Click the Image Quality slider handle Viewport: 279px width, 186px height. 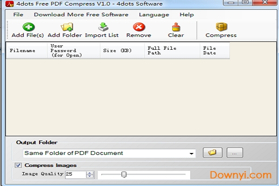tap(124, 174)
